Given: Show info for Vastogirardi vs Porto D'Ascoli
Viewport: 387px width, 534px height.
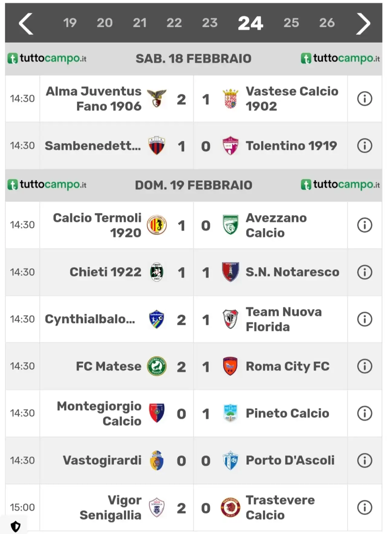Looking at the screenshot, I should (x=365, y=460).
